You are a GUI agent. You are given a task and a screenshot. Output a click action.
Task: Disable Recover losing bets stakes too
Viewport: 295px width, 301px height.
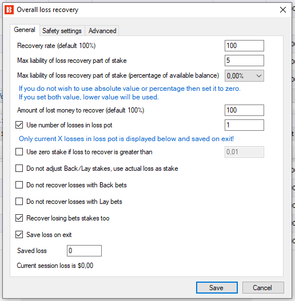click(19, 218)
